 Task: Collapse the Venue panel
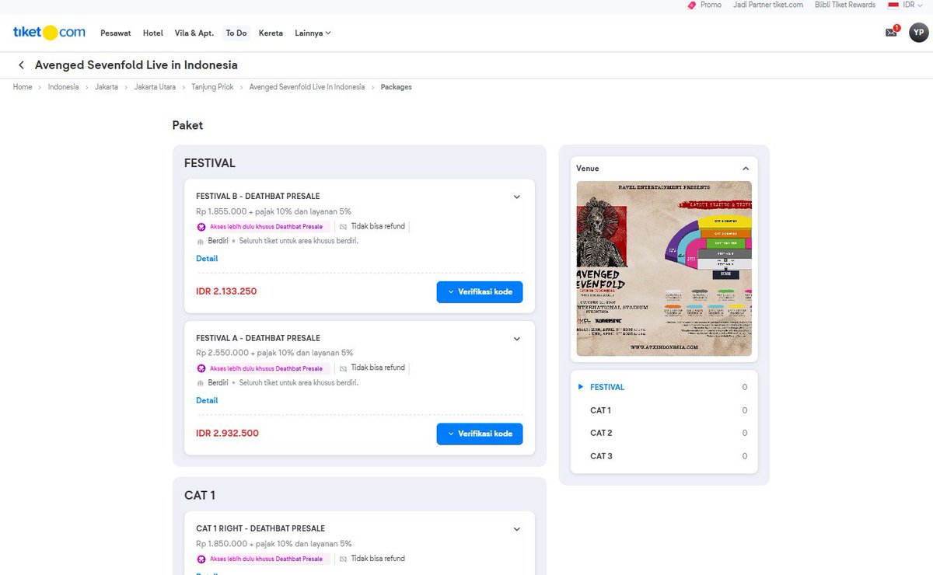(x=746, y=168)
